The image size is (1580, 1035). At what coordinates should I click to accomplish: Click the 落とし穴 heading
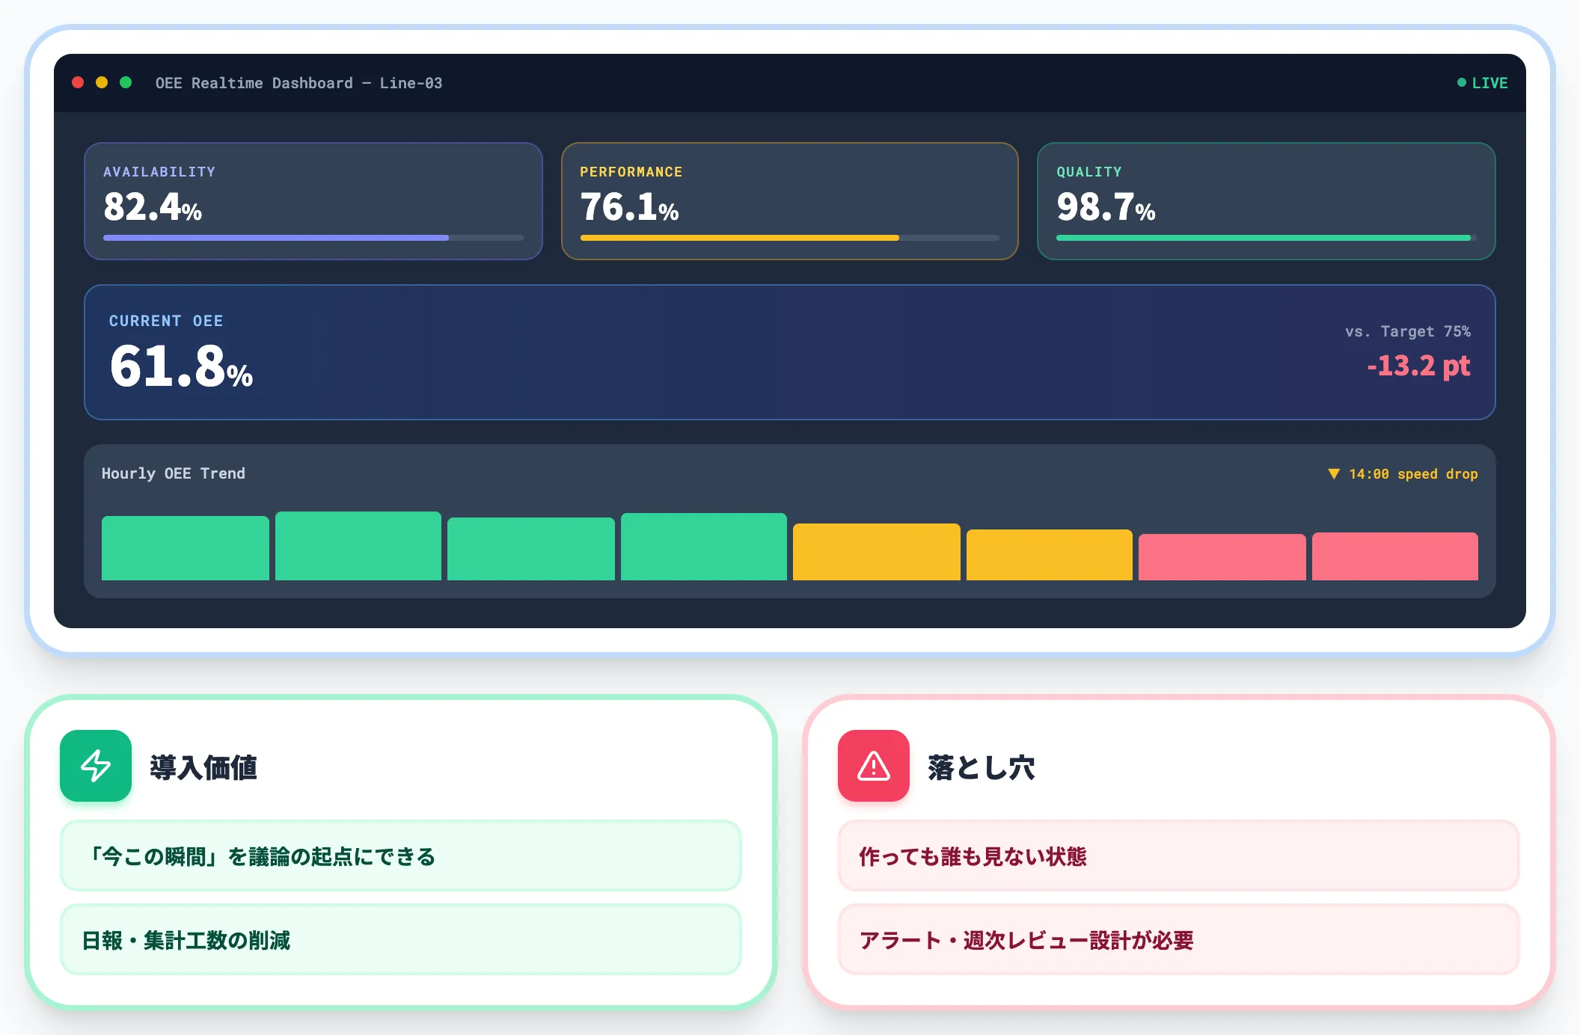point(982,767)
